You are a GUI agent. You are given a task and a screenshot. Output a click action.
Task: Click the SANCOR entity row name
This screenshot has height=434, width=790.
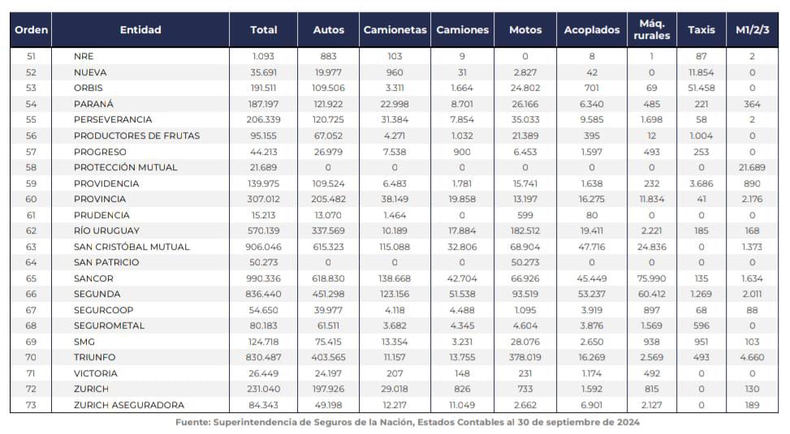pyautogui.click(x=93, y=278)
